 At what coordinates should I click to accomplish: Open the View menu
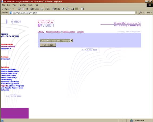click(x=14, y=5)
